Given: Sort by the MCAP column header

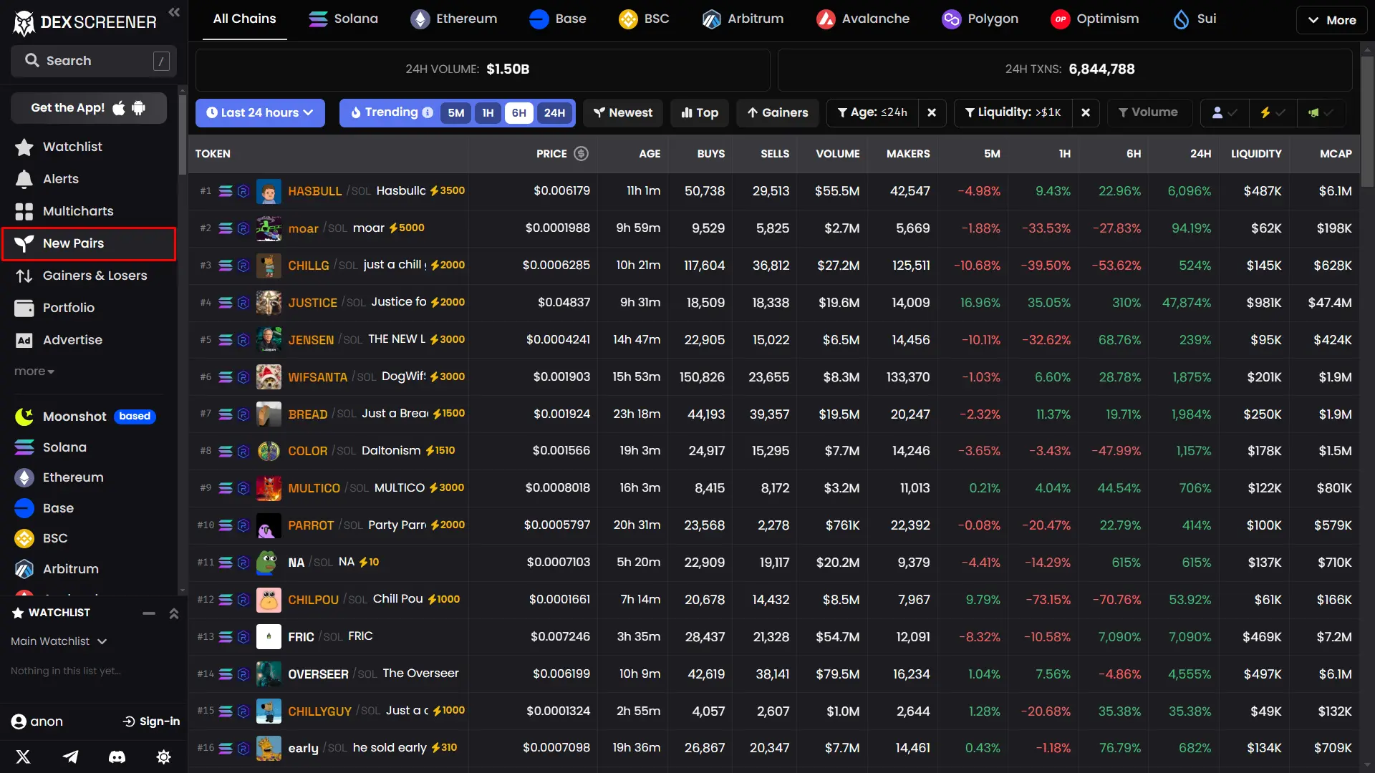Looking at the screenshot, I should pos(1336,154).
